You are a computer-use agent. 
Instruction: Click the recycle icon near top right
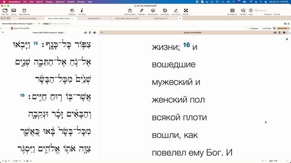click(288, 24)
